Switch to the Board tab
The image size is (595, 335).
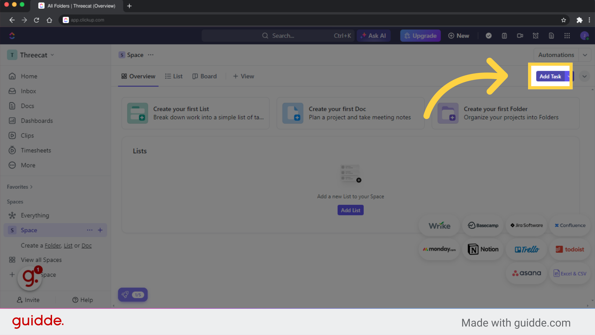point(205,76)
